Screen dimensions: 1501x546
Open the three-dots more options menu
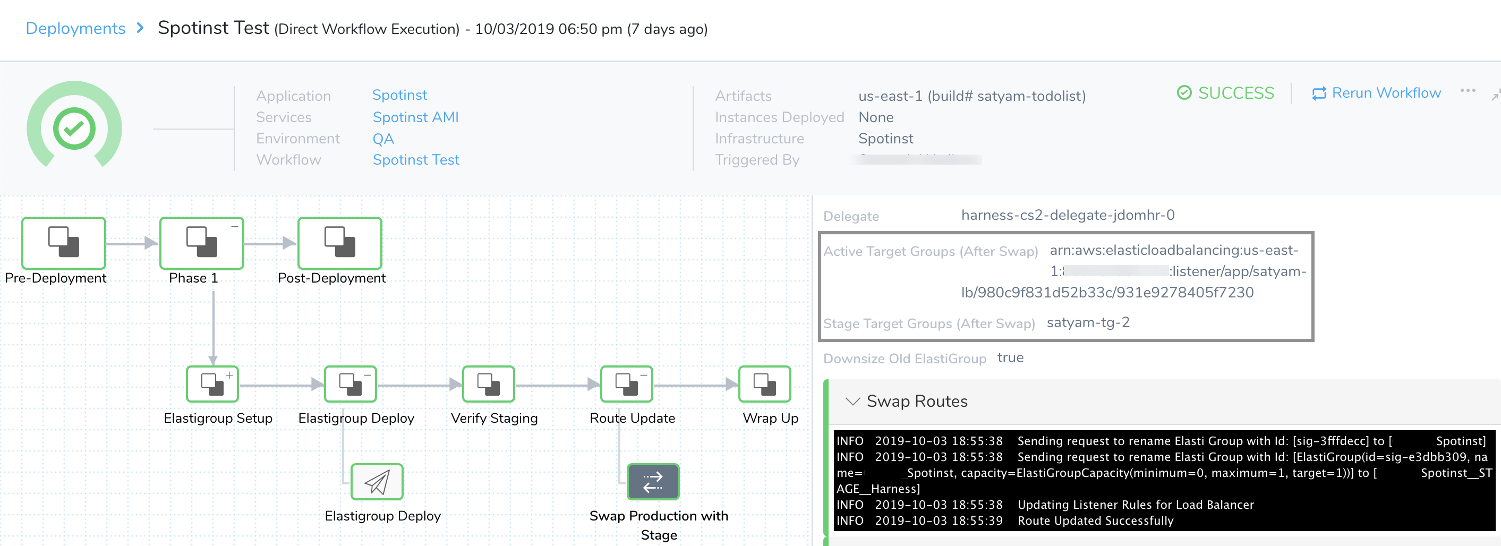click(1468, 90)
